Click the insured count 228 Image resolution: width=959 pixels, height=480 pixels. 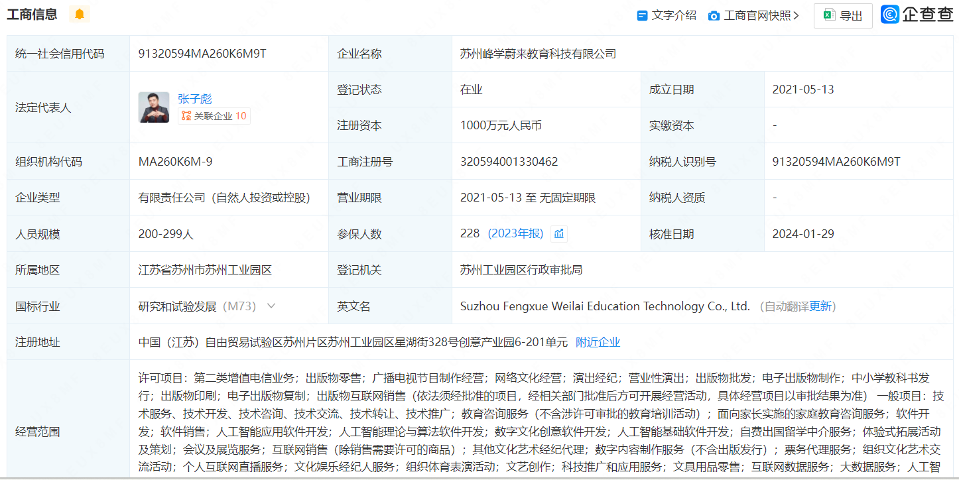click(x=470, y=233)
